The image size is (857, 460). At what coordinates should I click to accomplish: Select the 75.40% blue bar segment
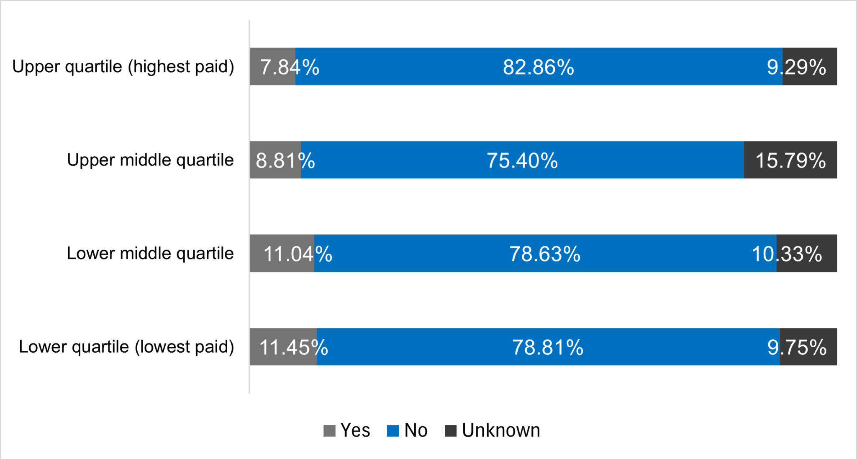pyautogui.click(x=523, y=160)
